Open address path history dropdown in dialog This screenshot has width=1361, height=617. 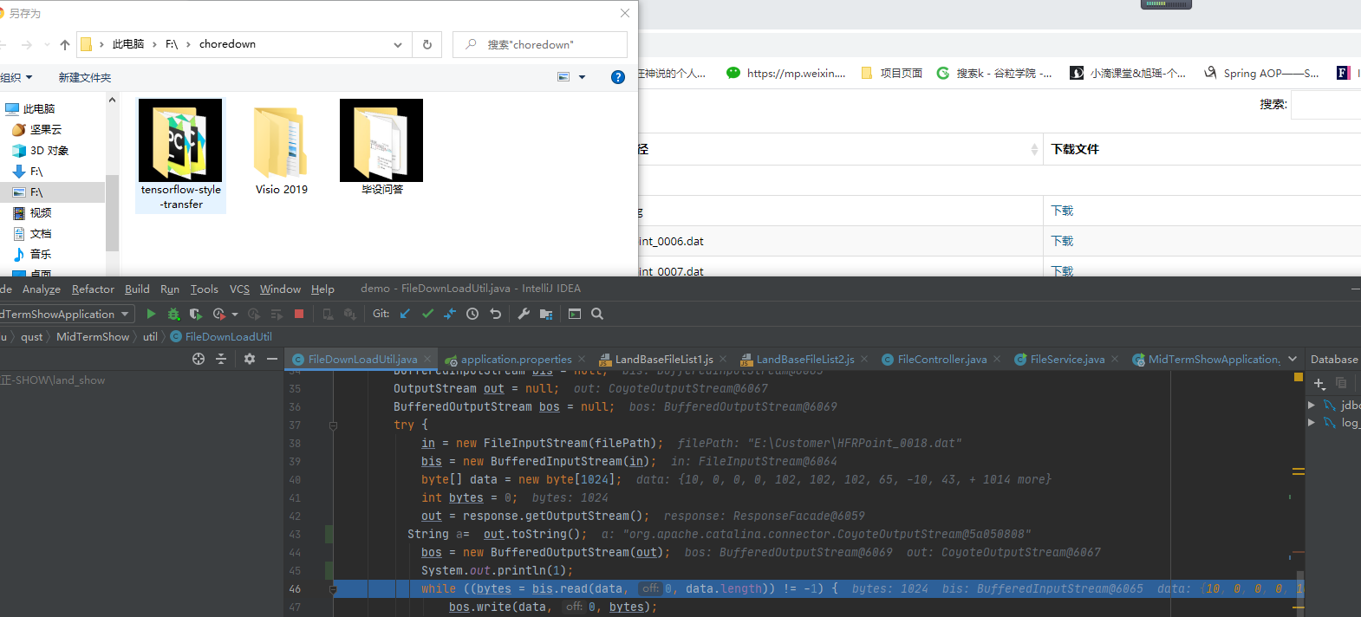(x=398, y=44)
